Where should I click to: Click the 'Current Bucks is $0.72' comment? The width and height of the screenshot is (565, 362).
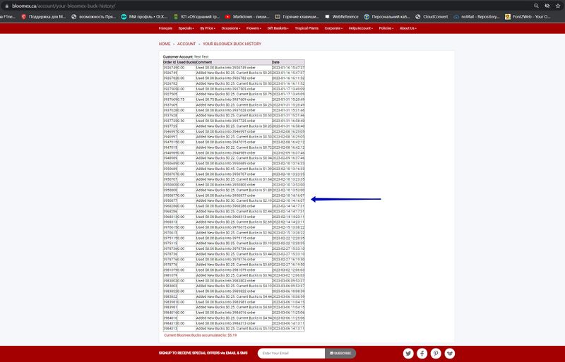(x=234, y=147)
